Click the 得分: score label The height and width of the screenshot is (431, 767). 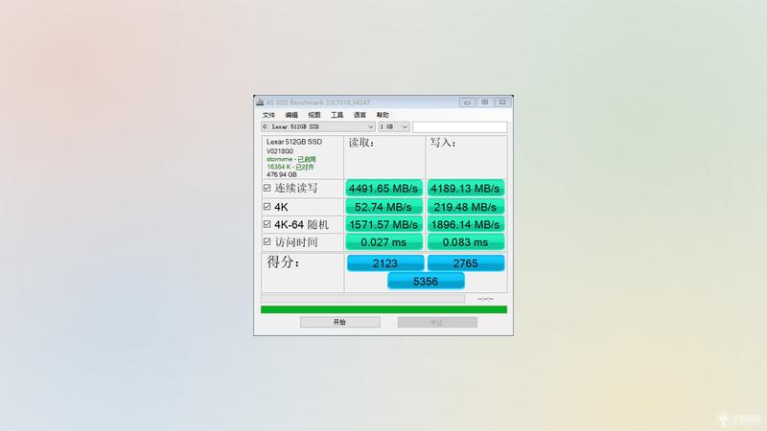pyautogui.click(x=283, y=261)
